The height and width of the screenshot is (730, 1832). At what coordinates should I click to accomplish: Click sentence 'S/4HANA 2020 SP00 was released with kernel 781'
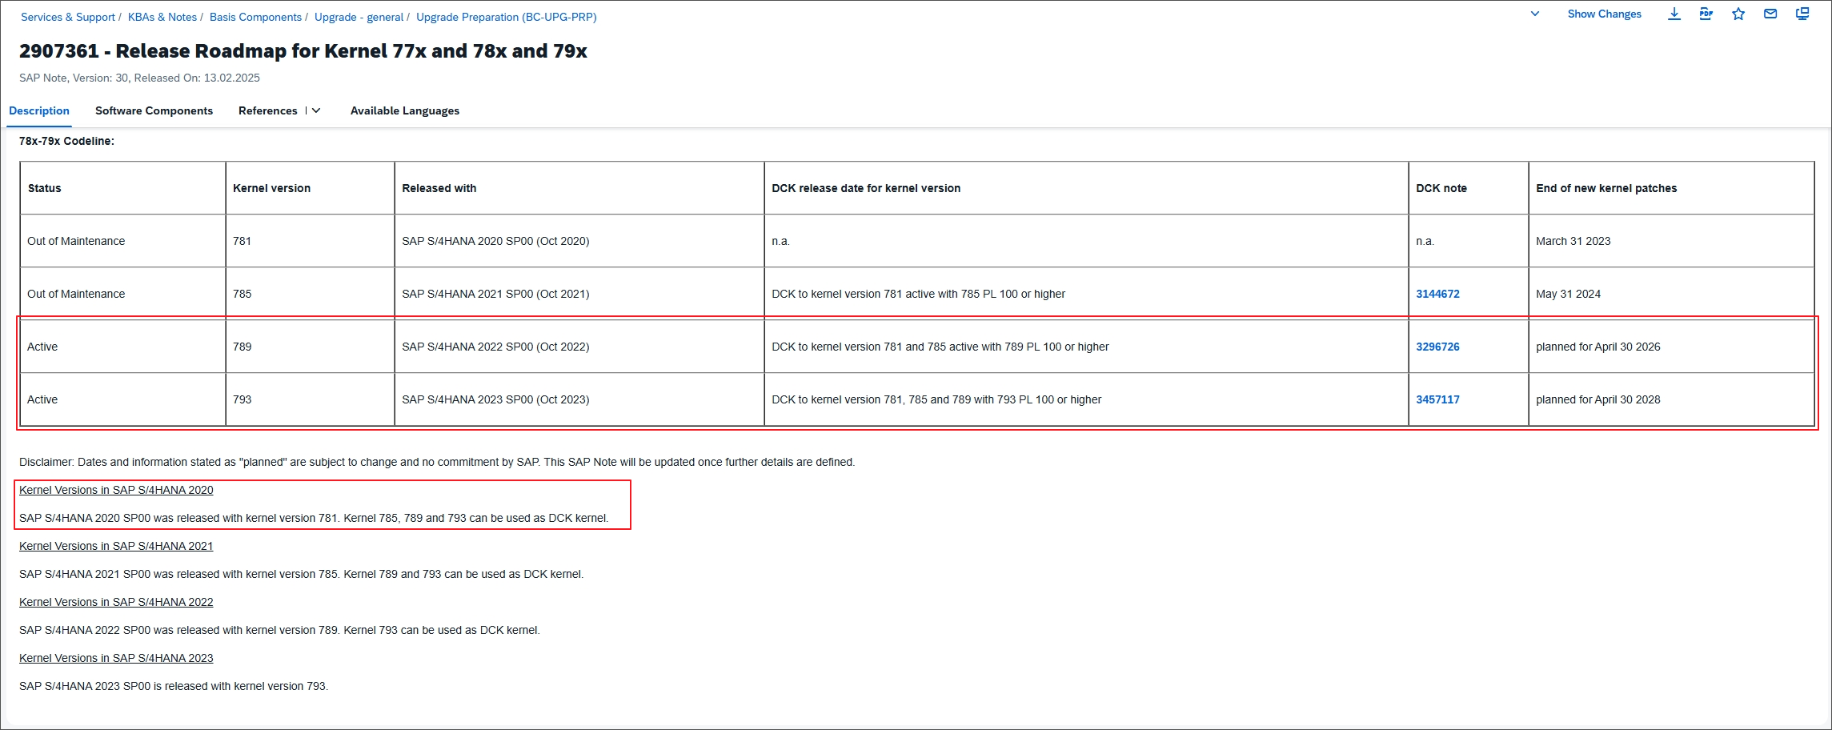coord(314,518)
